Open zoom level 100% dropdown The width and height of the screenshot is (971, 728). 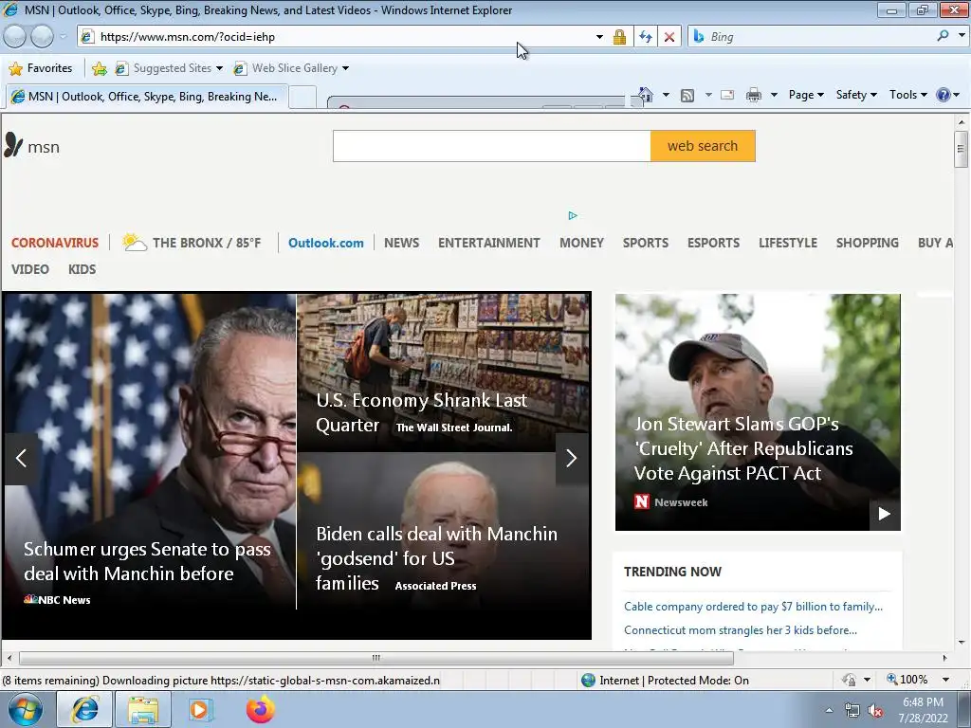pyautogui.click(x=945, y=680)
